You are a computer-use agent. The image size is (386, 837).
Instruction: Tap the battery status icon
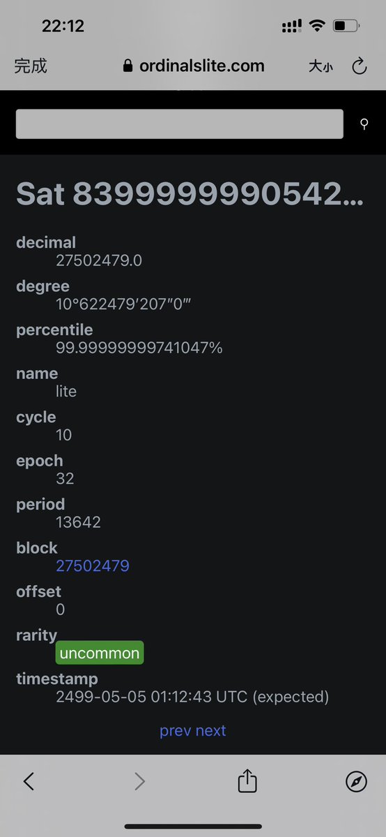(x=346, y=26)
